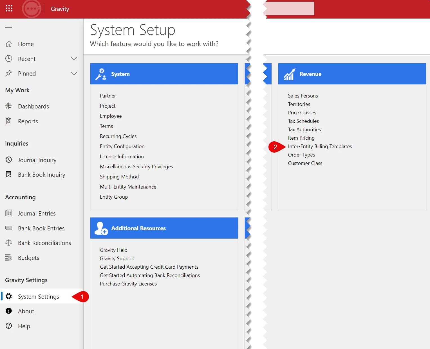The width and height of the screenshot is (430, 349).
Task: Open Tax Authorities
Action: 304,130
